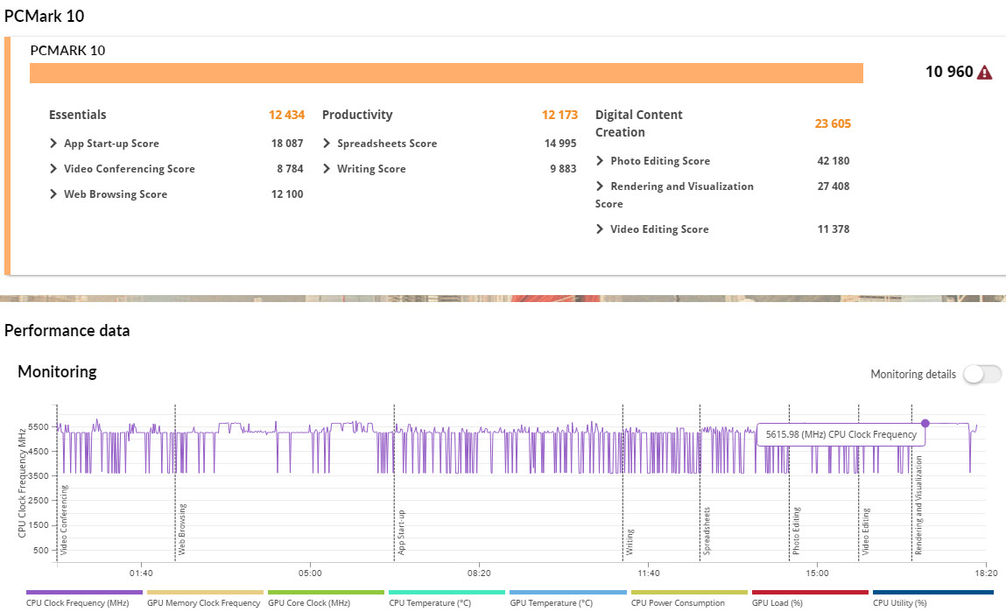Click the Digital Content Creation heading
This screenshot has width=1006, height=612.
tap(638, 123)
